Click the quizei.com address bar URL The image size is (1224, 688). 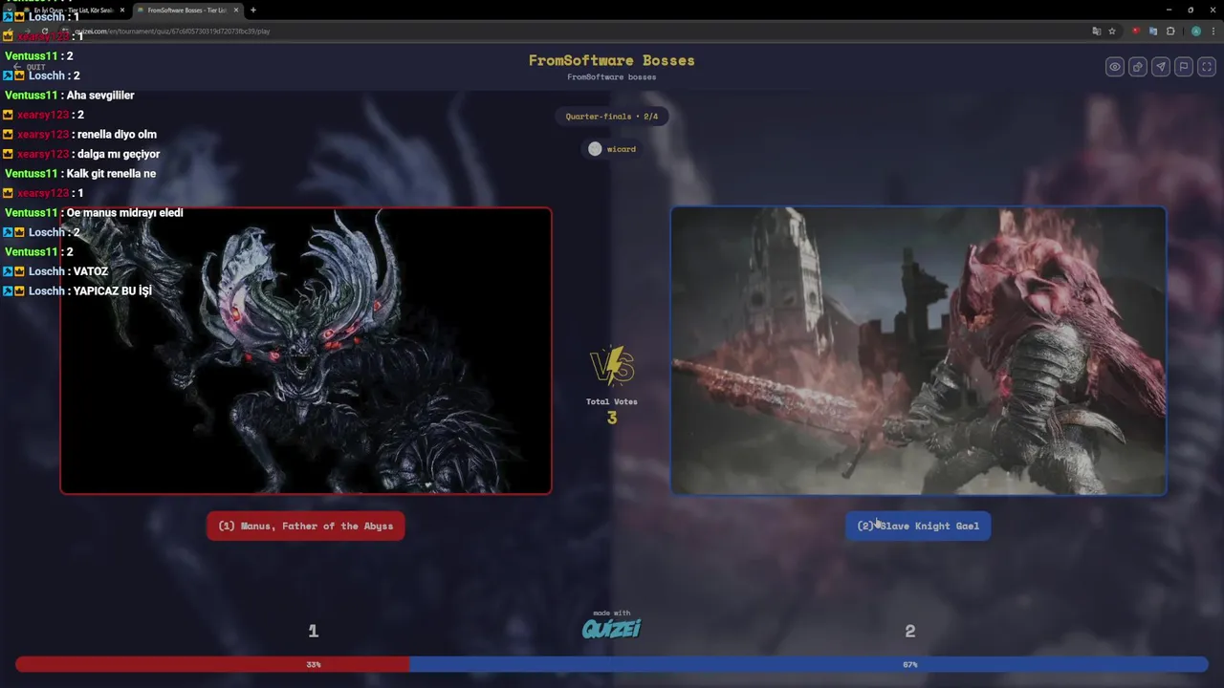172,32
